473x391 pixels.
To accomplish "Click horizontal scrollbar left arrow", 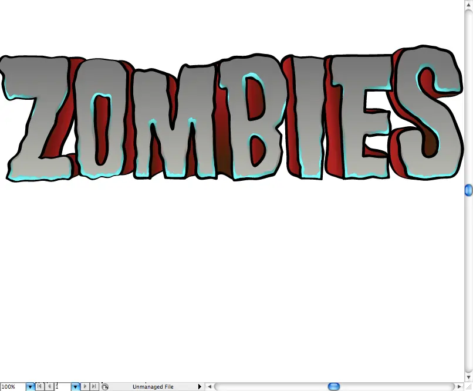I will 210,386.
